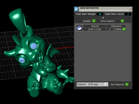Click the material dropdown arrow button

point(106,84)
